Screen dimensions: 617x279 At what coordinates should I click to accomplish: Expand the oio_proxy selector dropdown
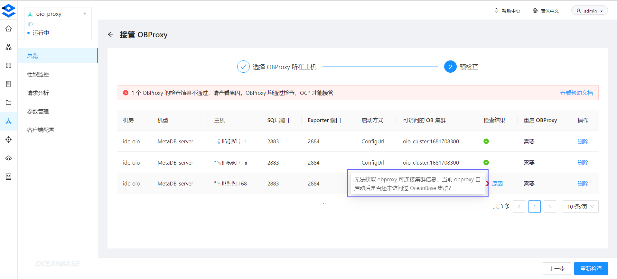(x=85, y=14)
